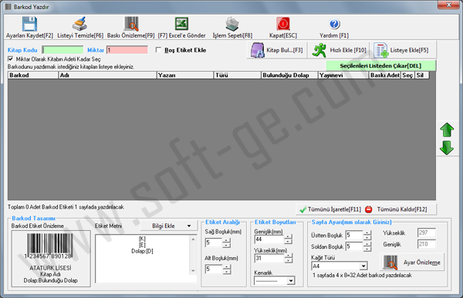Click Listeye Ekle[F5] button
The width and height of the screenshot is (463, 298).
(x=403, y=50)
